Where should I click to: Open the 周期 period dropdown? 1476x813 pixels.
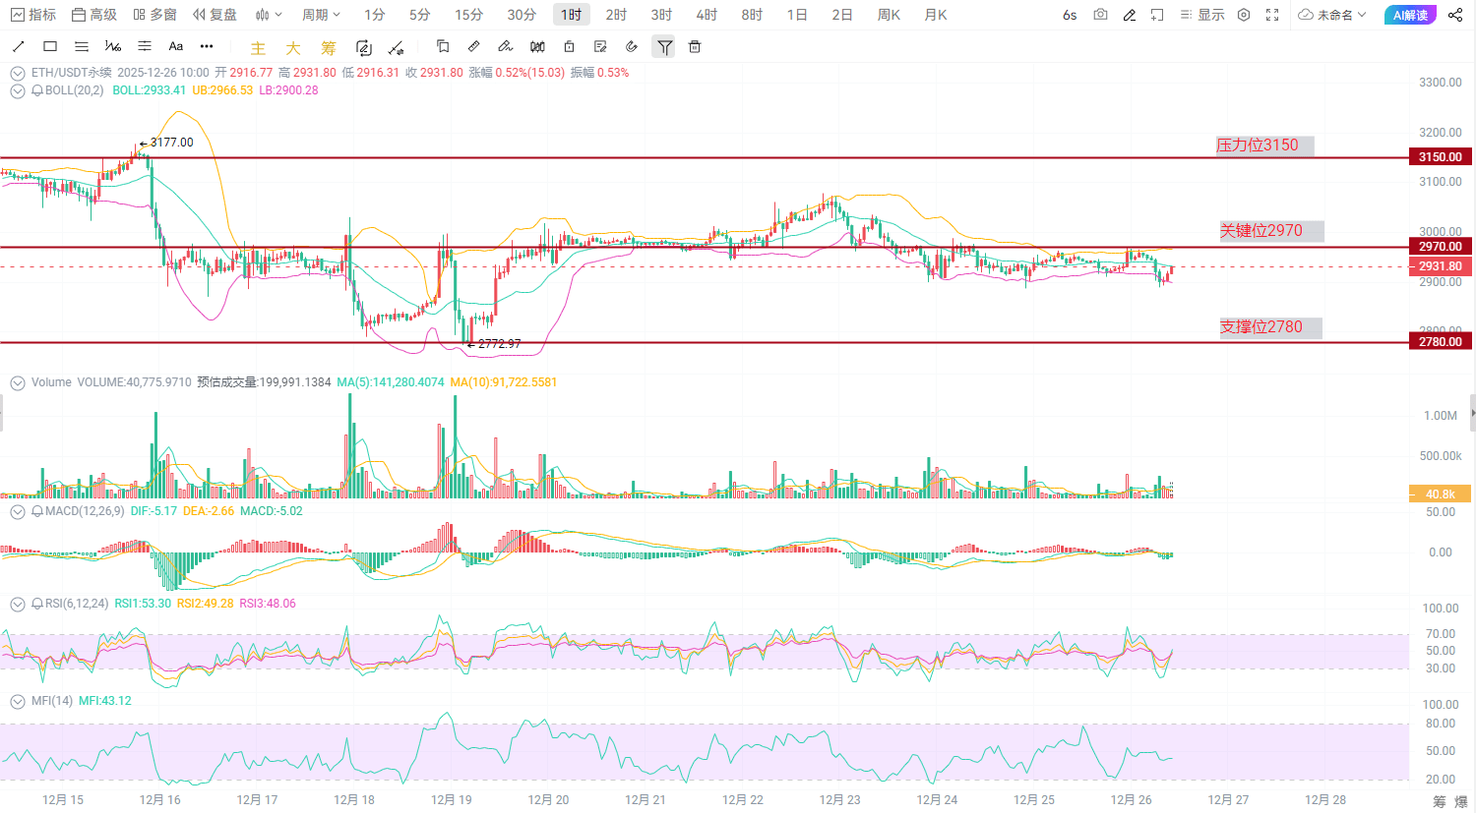(x=321, y=15)
